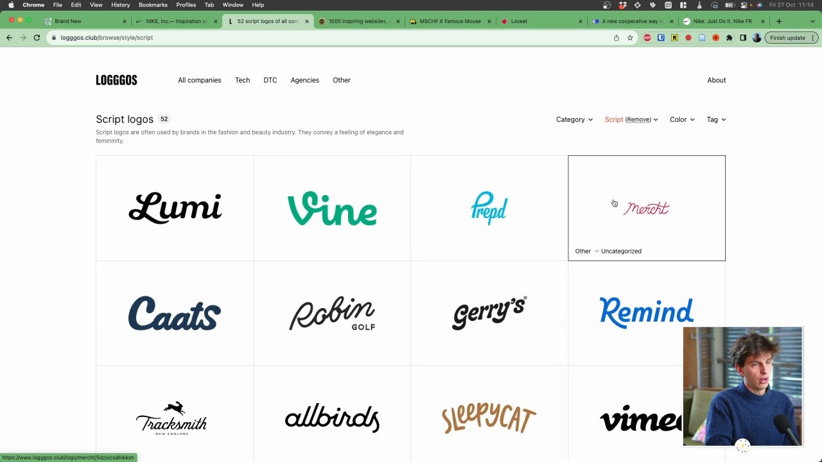Reload the current page
The width and height of the screenshot is (822, 462).
(x=37, y=38)
